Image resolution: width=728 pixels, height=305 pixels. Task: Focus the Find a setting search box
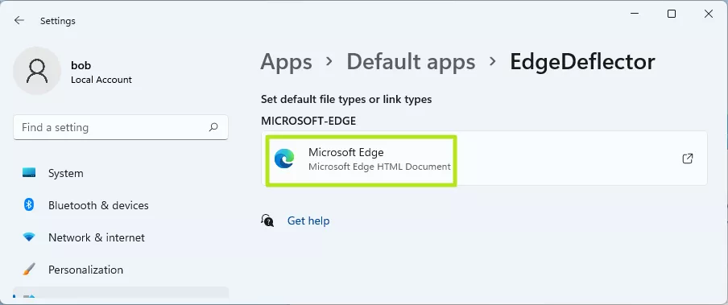121,127
